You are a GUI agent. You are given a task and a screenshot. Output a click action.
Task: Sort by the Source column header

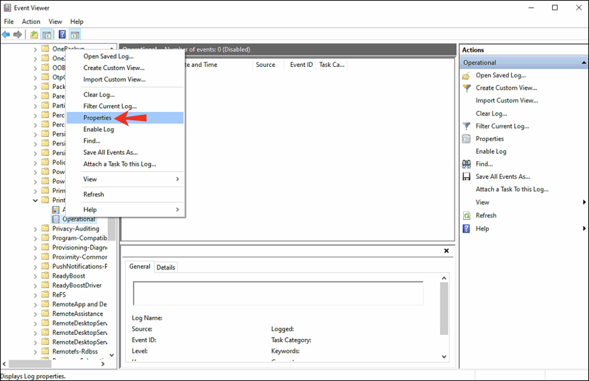point(268,65)
